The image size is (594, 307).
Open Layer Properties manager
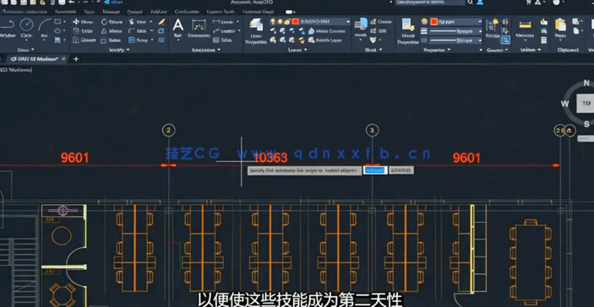tap(257, 31)
